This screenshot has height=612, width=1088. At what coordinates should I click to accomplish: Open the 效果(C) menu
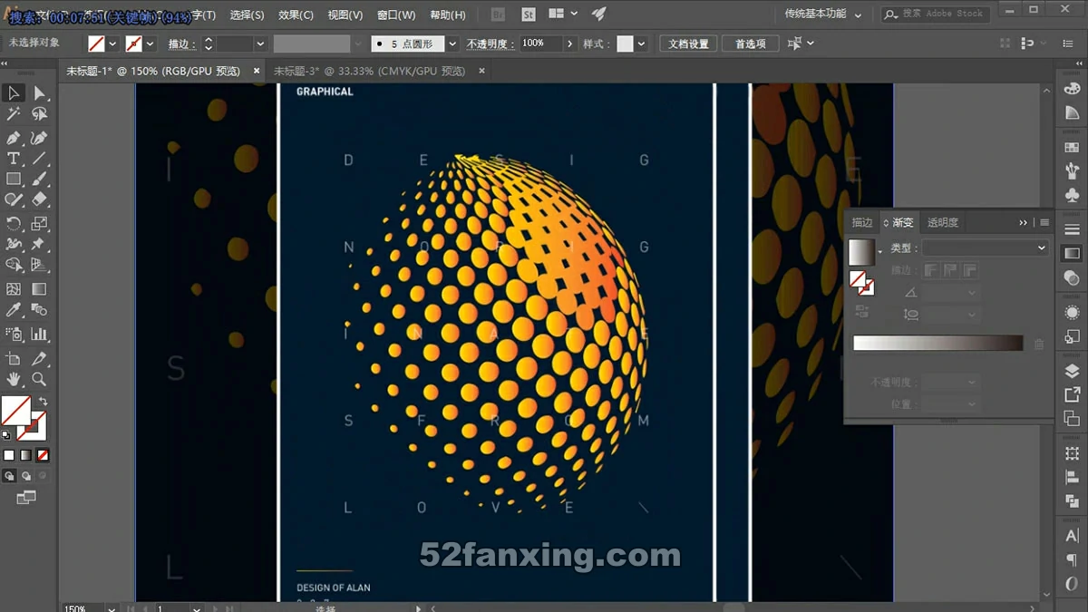(x=296, y=15)
